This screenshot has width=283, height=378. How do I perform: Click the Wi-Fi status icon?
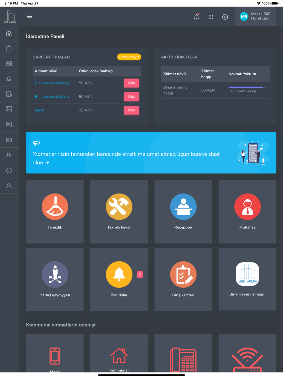point(259,3)
